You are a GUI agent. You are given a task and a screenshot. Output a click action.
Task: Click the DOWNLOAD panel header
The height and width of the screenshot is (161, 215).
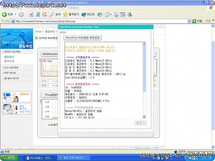pyautogui.click(x=49, y=54)
